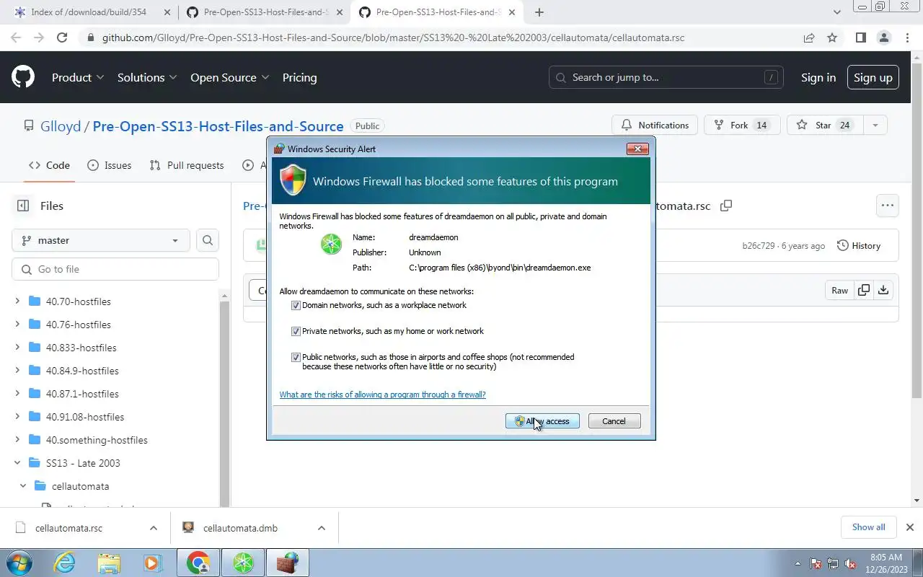Screen dimensions: 923x577
Task: Expand the Product menu
Action: click(x=78, y=77)
